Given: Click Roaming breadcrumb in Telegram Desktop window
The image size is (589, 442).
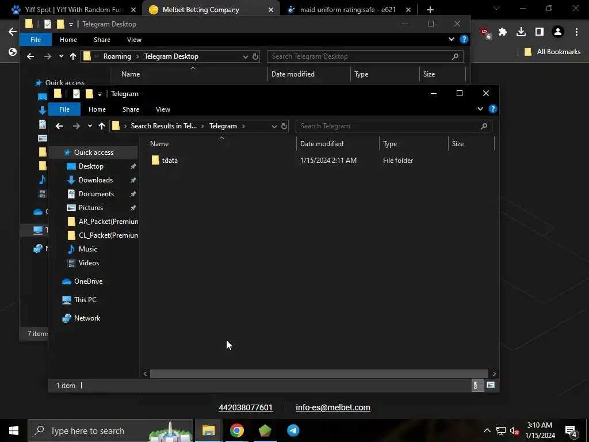Looking at the screenshot, I should pyautogui.click(x=117, y=56).
